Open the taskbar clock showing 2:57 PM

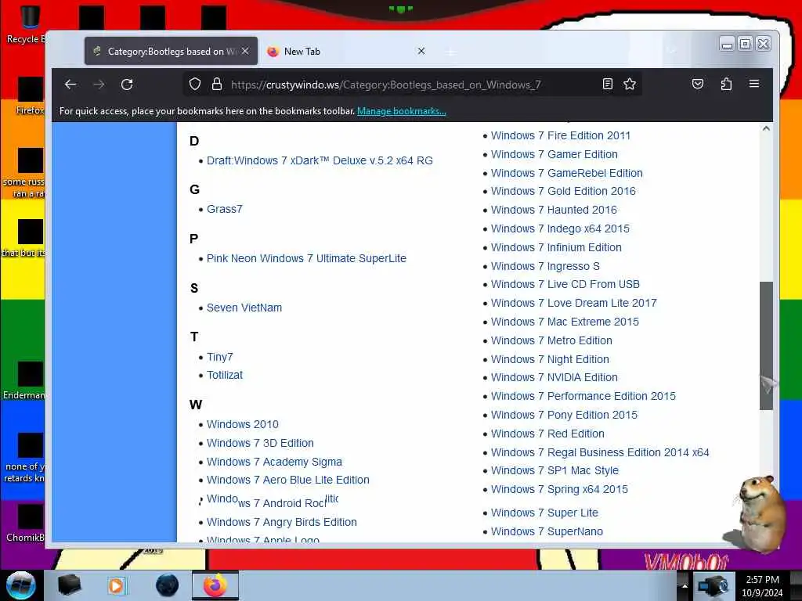pos(762,586)
